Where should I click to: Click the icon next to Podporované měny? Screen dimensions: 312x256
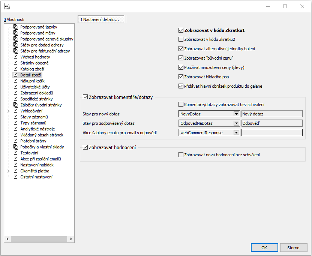(16, 33)
